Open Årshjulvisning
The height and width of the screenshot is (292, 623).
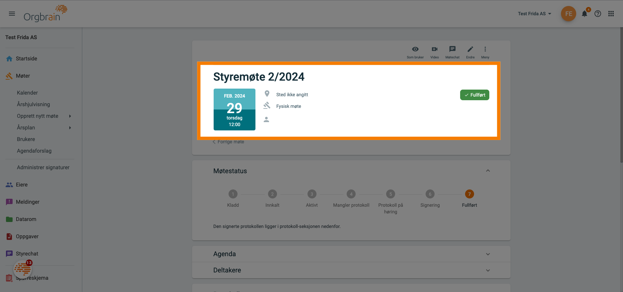coord(34,105)
